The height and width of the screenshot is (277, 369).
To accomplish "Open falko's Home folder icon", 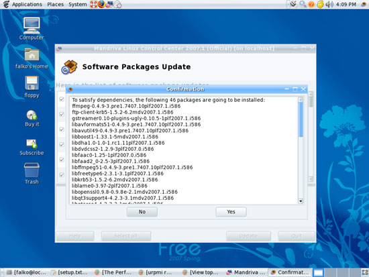I will tap(32, 58).
